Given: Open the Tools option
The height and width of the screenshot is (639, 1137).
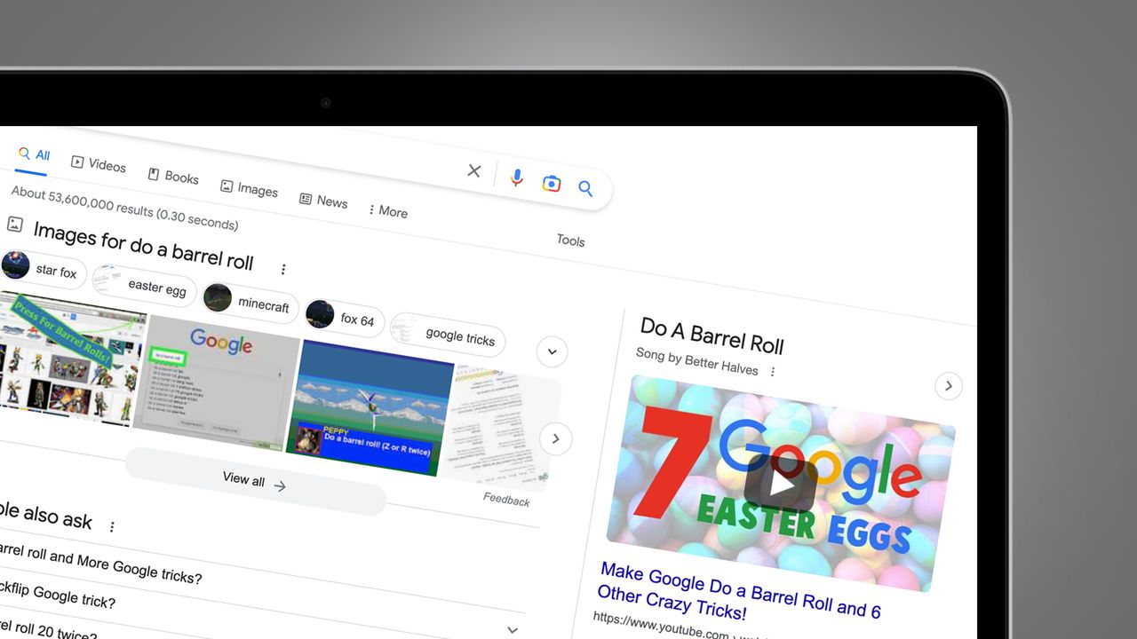Looking at the screenshot, I should [570, 240].
